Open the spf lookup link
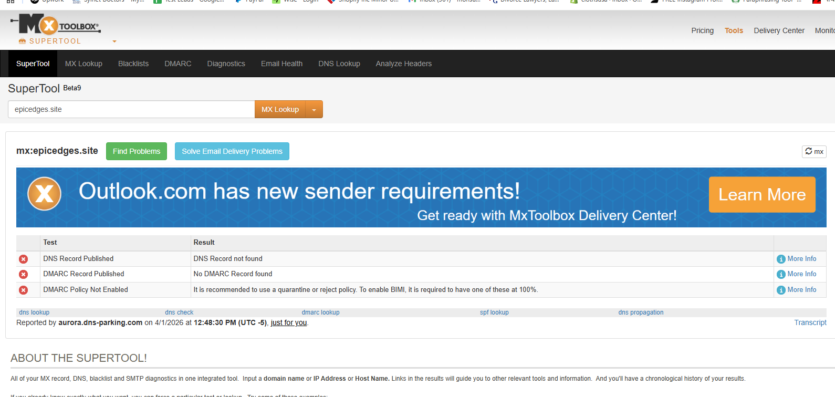The width and height of the screenshot is (835, 397). 494,312
